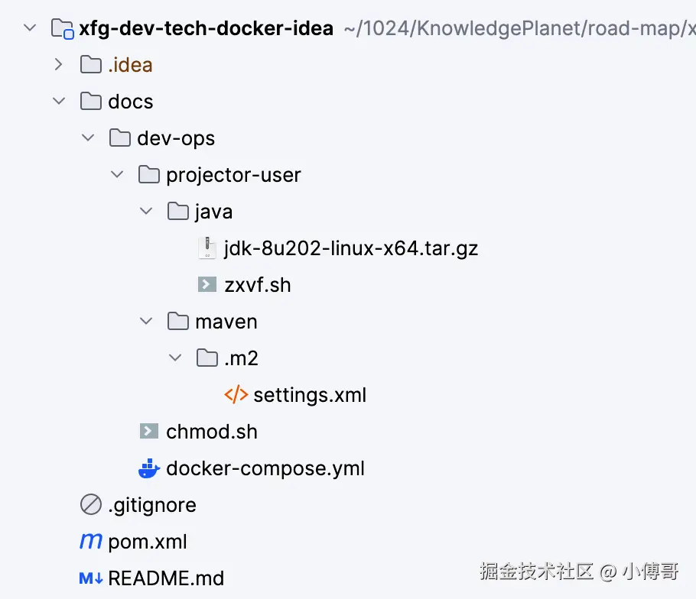Click the ignore icon beside .gitignore
696x599 pixels.
click(x=91, y=505)
